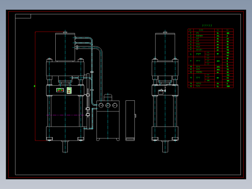
Task: Select the green grip point on red dimension line
Action: click(x=34, y=86)
